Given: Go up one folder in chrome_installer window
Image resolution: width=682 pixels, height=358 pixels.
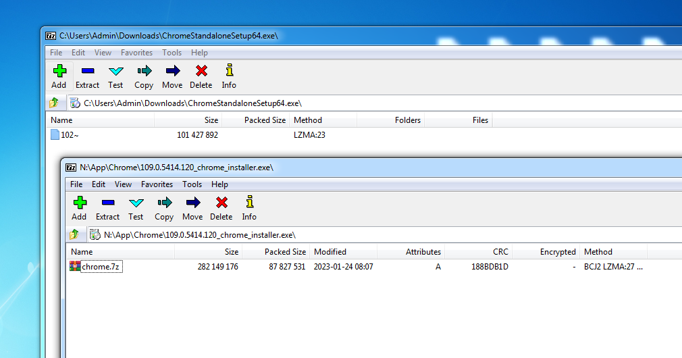Looking at the screenshot, I should (74, 235).
